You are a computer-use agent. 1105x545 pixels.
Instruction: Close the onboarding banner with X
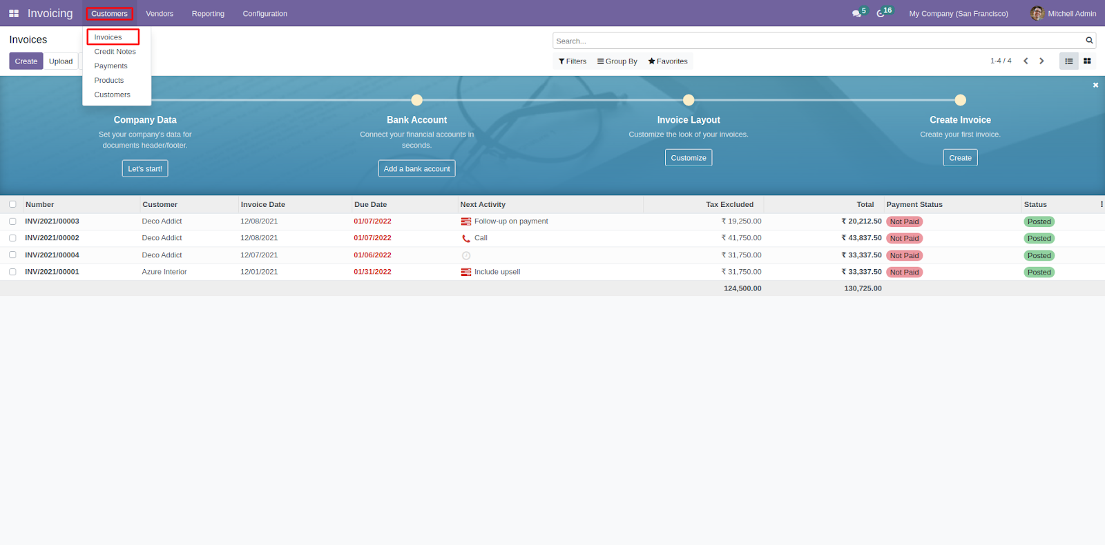tap(1095, 85)
